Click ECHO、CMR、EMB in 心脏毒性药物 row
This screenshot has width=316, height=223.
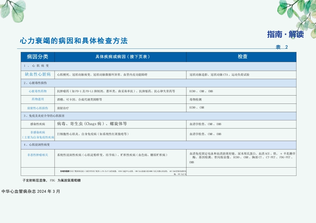[241, 91]
